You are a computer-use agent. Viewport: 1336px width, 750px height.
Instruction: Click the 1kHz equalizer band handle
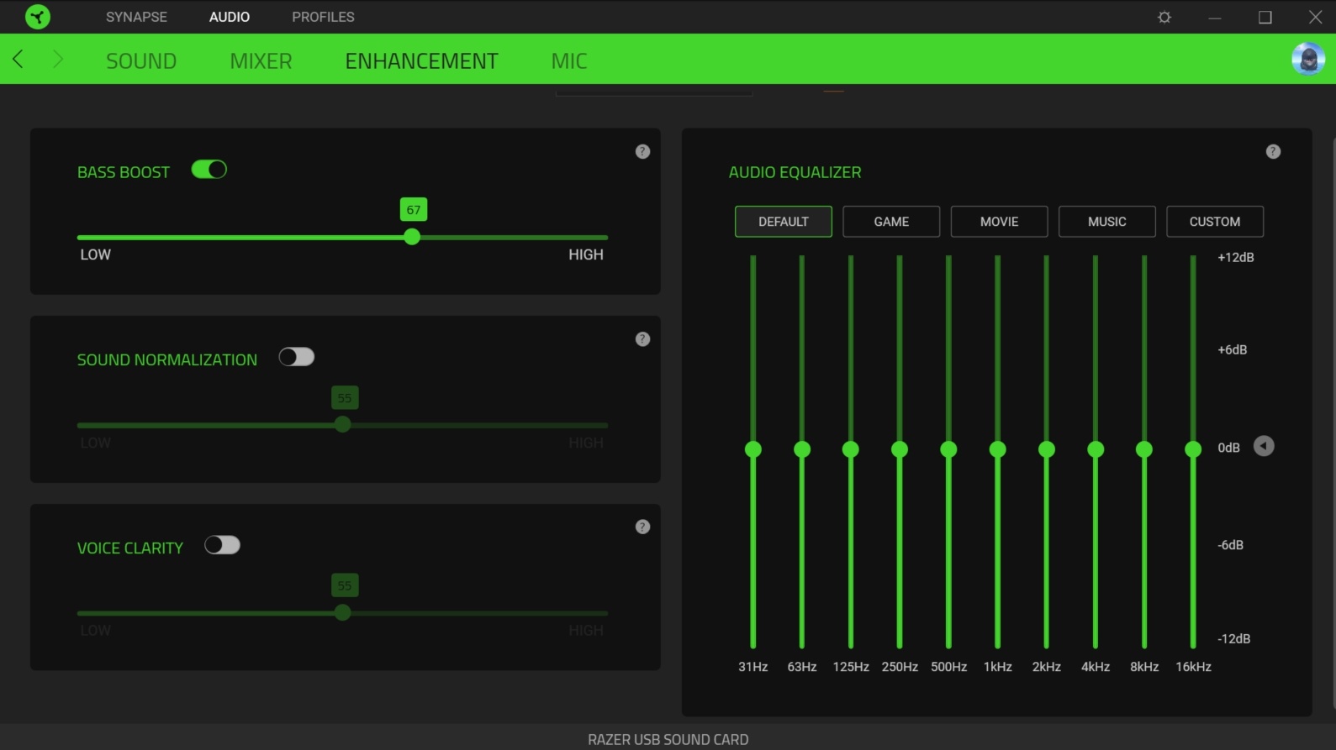tap(997, 450)
